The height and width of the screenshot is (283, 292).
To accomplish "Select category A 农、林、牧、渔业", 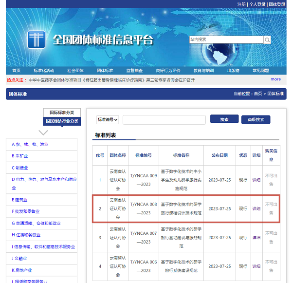I will point(30,144).
